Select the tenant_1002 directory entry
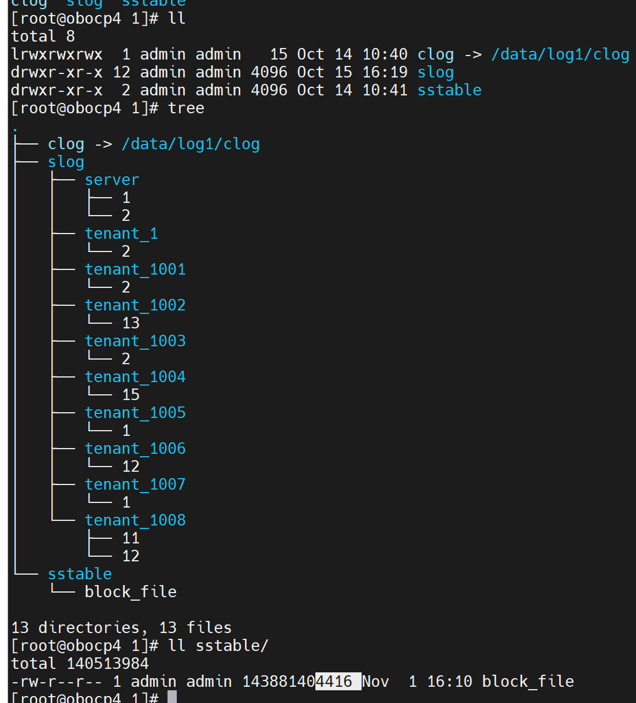636x703 pixels. 135,305
